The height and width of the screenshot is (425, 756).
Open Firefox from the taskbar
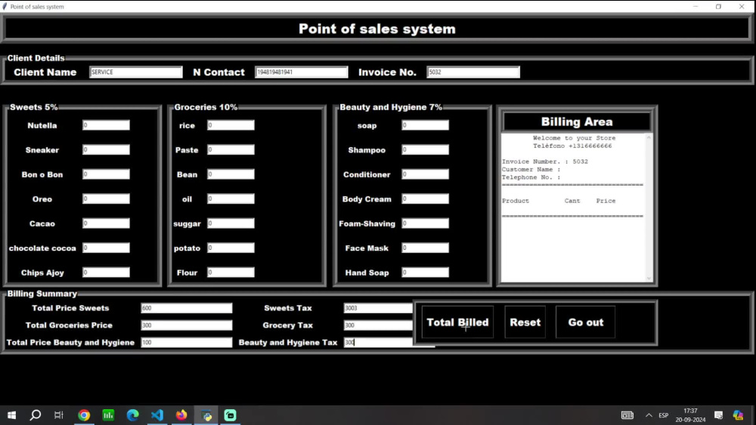click(181, 415)
